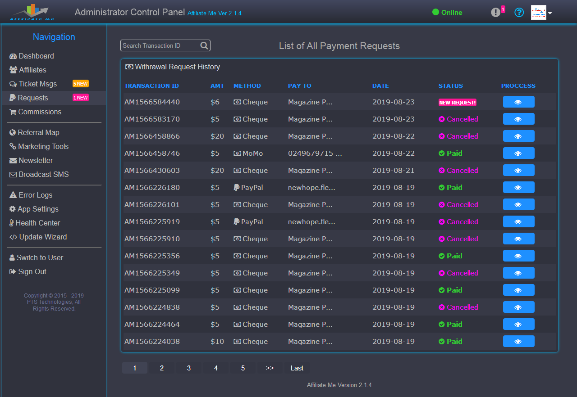View details of transaction AM1566584440

pos(518,102)
